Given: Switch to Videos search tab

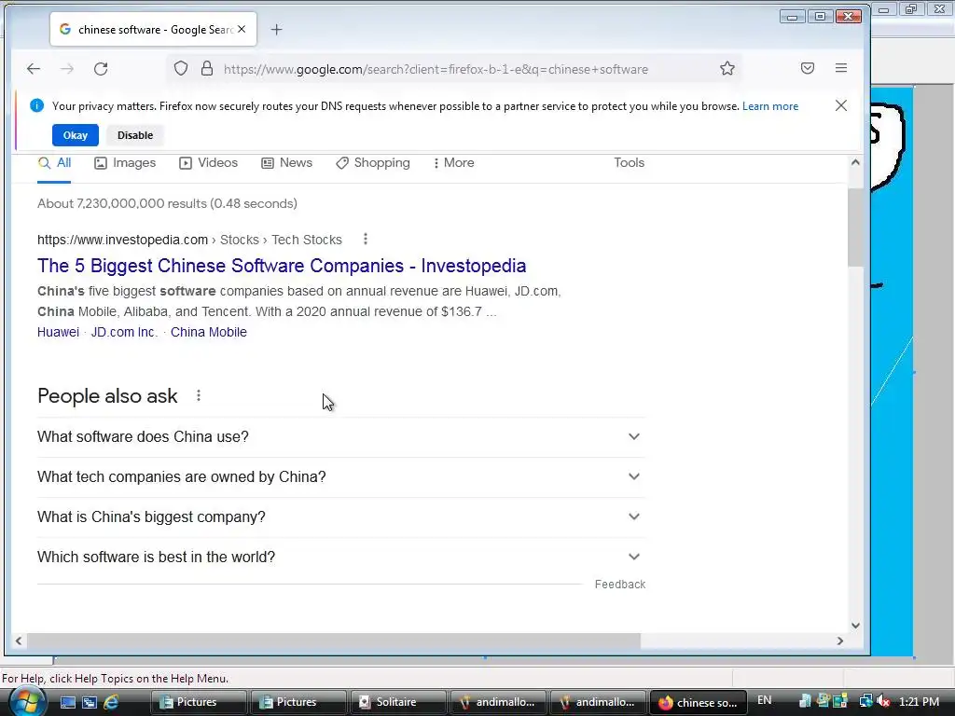Looking at the screenshot, I should pyautogui.click(x=208, y=163).
